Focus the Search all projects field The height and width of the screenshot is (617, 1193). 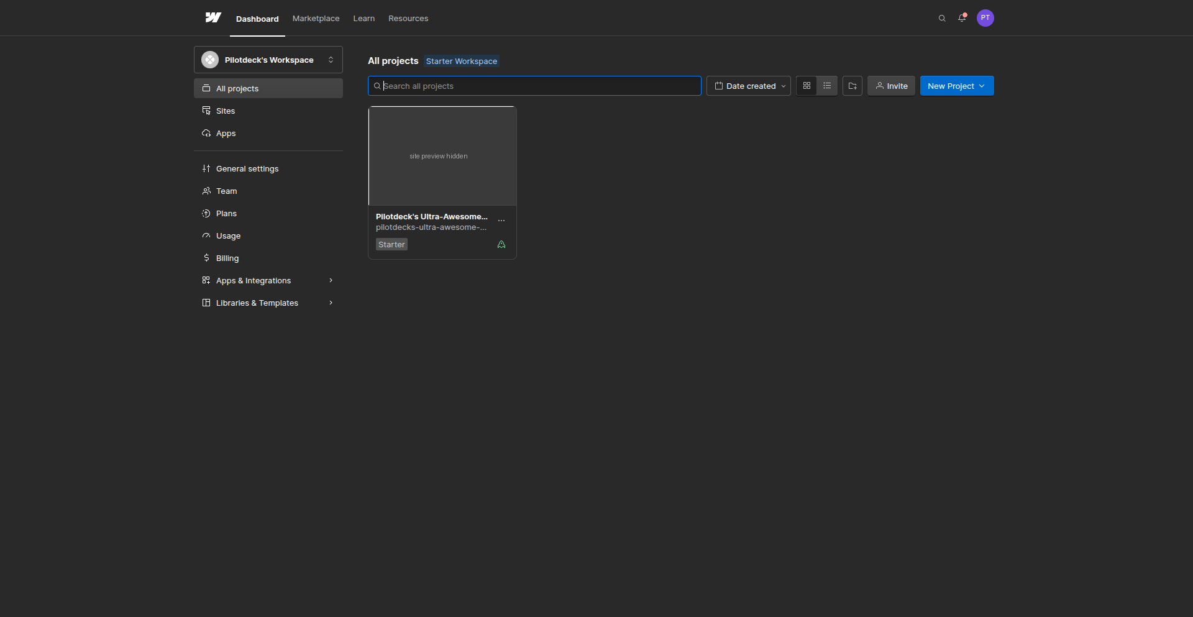tap(534, 86)
